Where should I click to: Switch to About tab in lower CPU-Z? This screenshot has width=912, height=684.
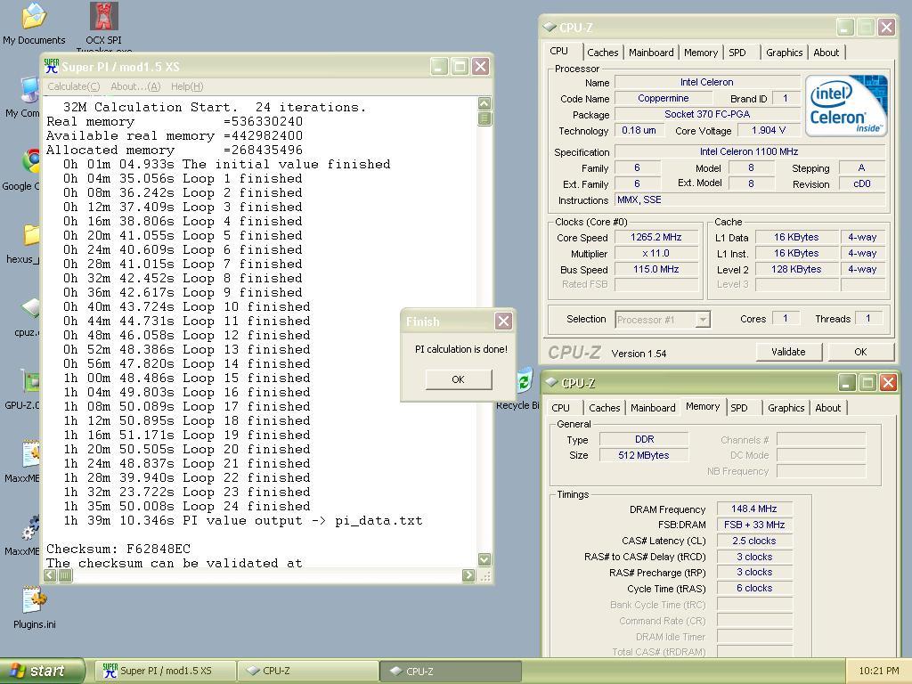point(827,408)
